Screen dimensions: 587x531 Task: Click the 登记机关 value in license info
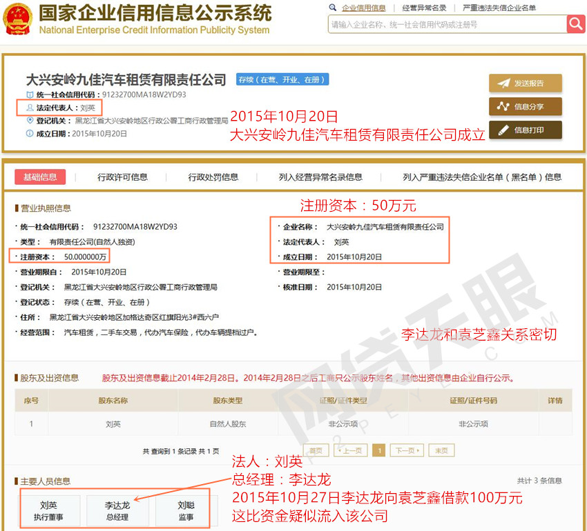pos(140,287)
